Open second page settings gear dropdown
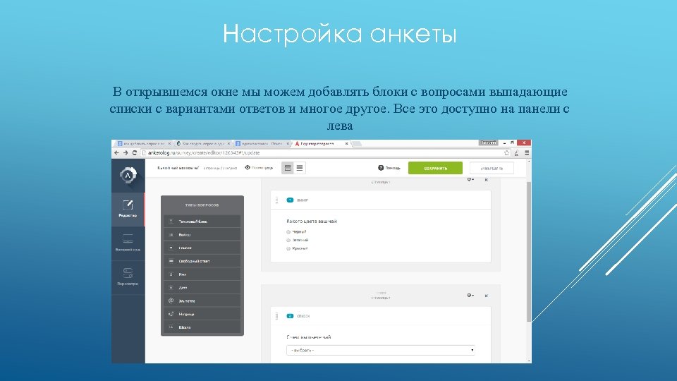 [470, 296]
